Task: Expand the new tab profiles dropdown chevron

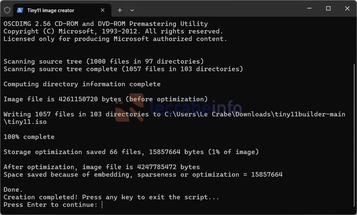Action: 132,10
